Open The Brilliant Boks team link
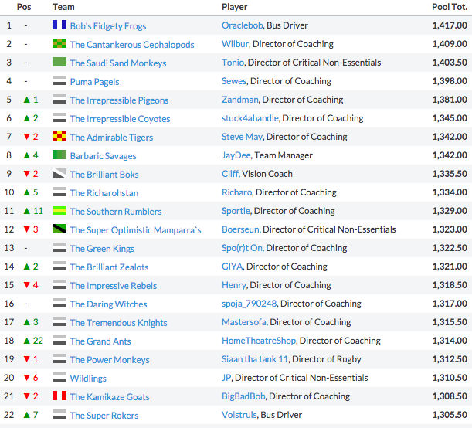This screenshot has width=472, height=428. pos(104,175)
